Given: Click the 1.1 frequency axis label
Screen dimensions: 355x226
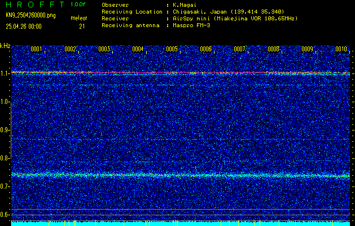Looking at the screenshot, I should point(5,73).
